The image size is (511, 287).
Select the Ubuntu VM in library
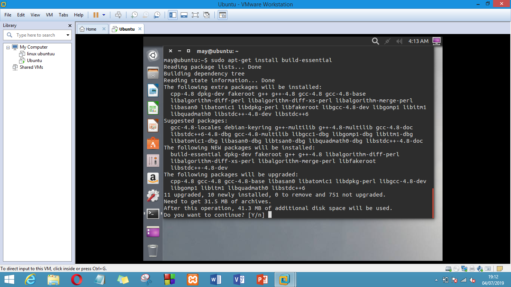point(34,61)
